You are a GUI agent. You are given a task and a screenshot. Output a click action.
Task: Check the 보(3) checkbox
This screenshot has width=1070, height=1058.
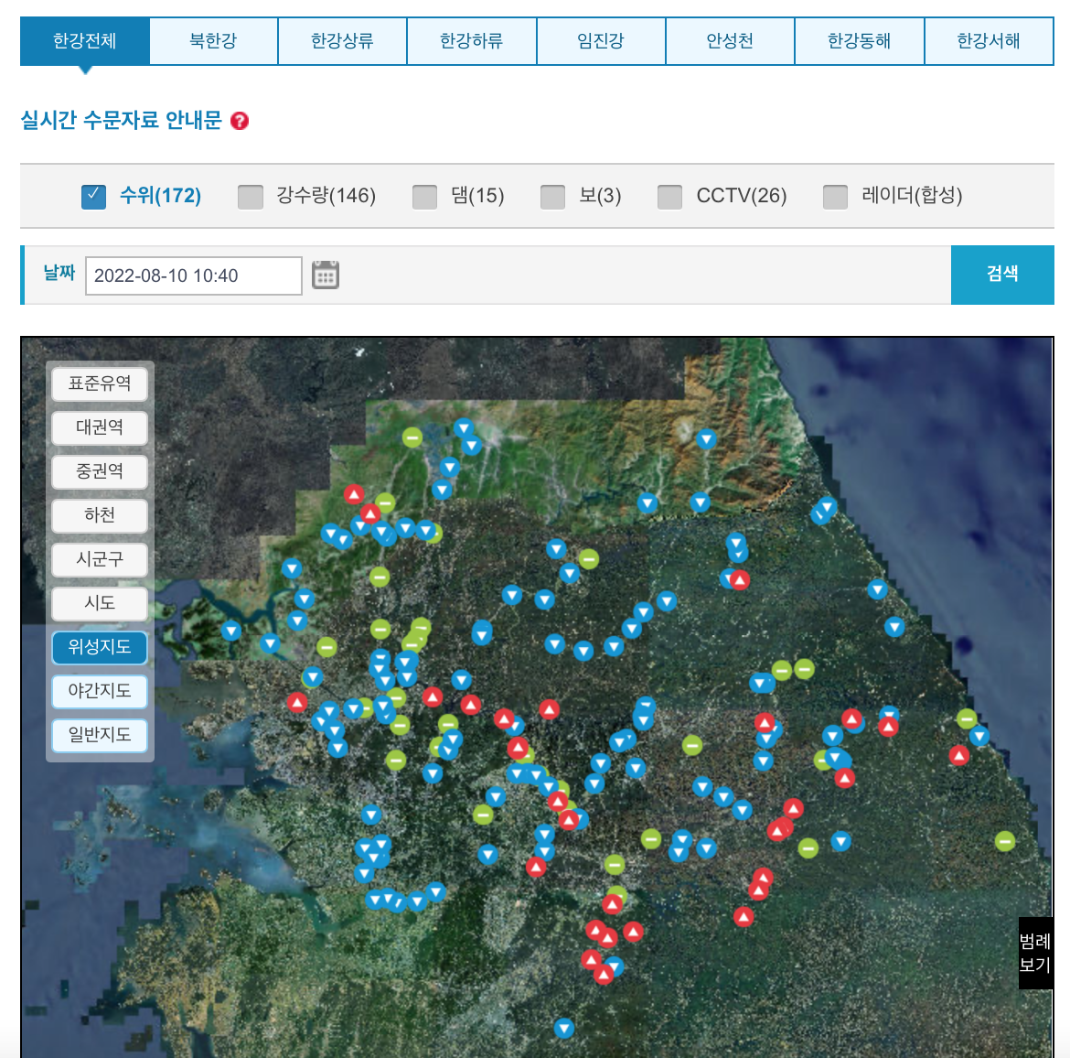click(x=552, y=197)
